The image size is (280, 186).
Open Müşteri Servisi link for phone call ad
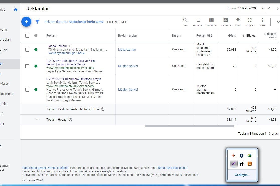pos(128,89)
